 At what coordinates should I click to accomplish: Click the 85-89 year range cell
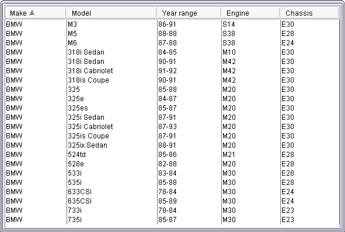point(190,201)
